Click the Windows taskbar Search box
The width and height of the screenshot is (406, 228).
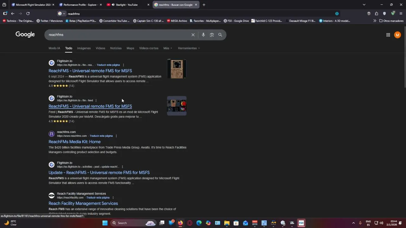click(133, 223)
